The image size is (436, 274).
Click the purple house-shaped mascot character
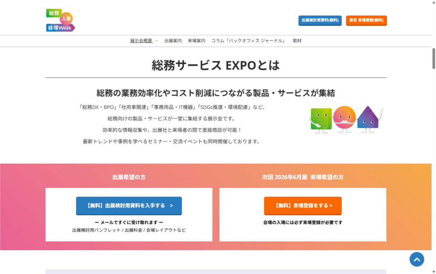(368, 118)
